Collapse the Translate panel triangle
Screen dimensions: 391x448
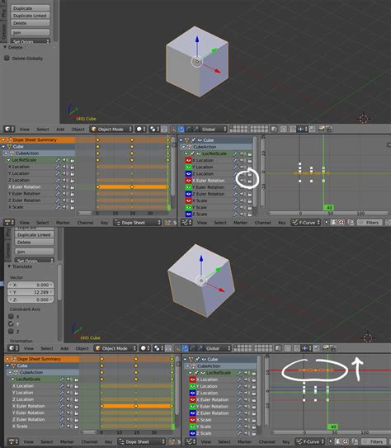[x=9, y=266]
